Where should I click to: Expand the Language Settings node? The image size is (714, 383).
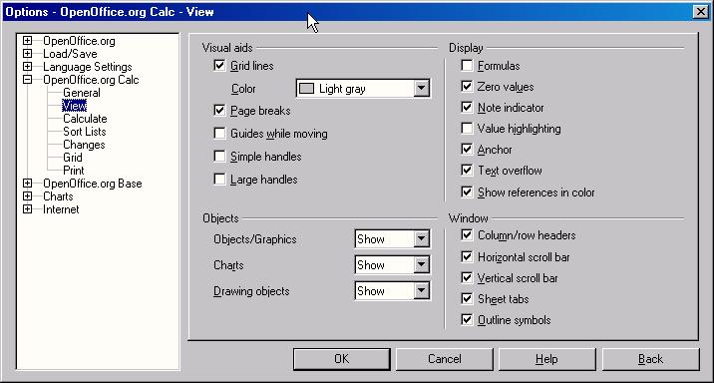click(x=27, y=67)
